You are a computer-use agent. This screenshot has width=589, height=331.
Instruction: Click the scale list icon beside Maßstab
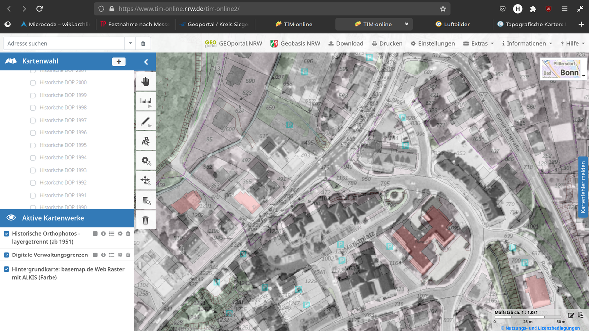point(581,315)
